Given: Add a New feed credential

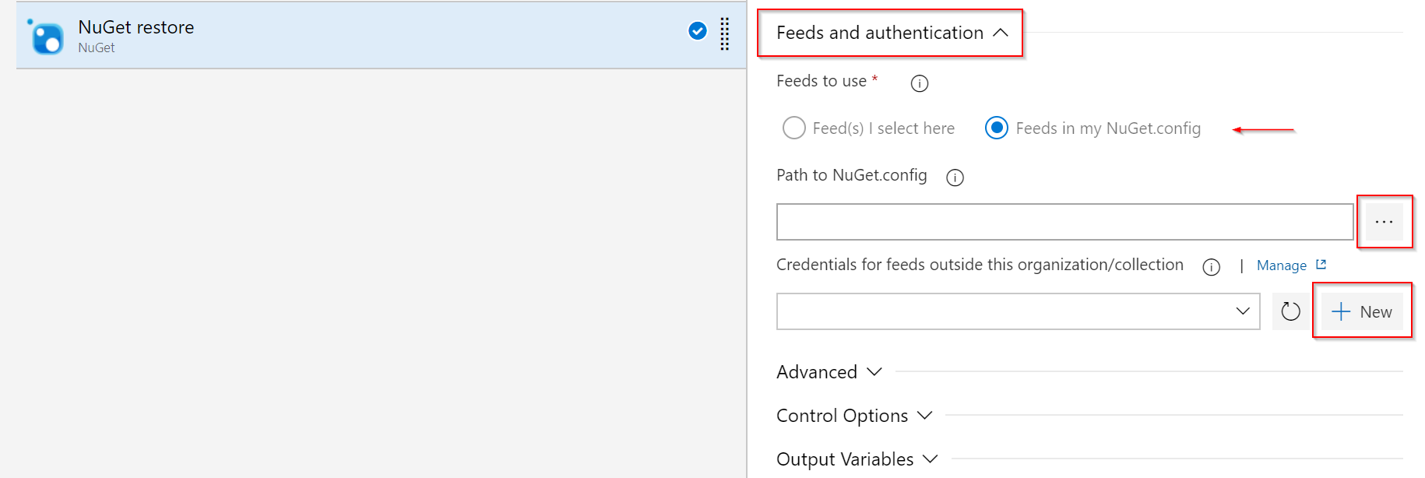Looking at the screenshot, I should coord(1362,311).
